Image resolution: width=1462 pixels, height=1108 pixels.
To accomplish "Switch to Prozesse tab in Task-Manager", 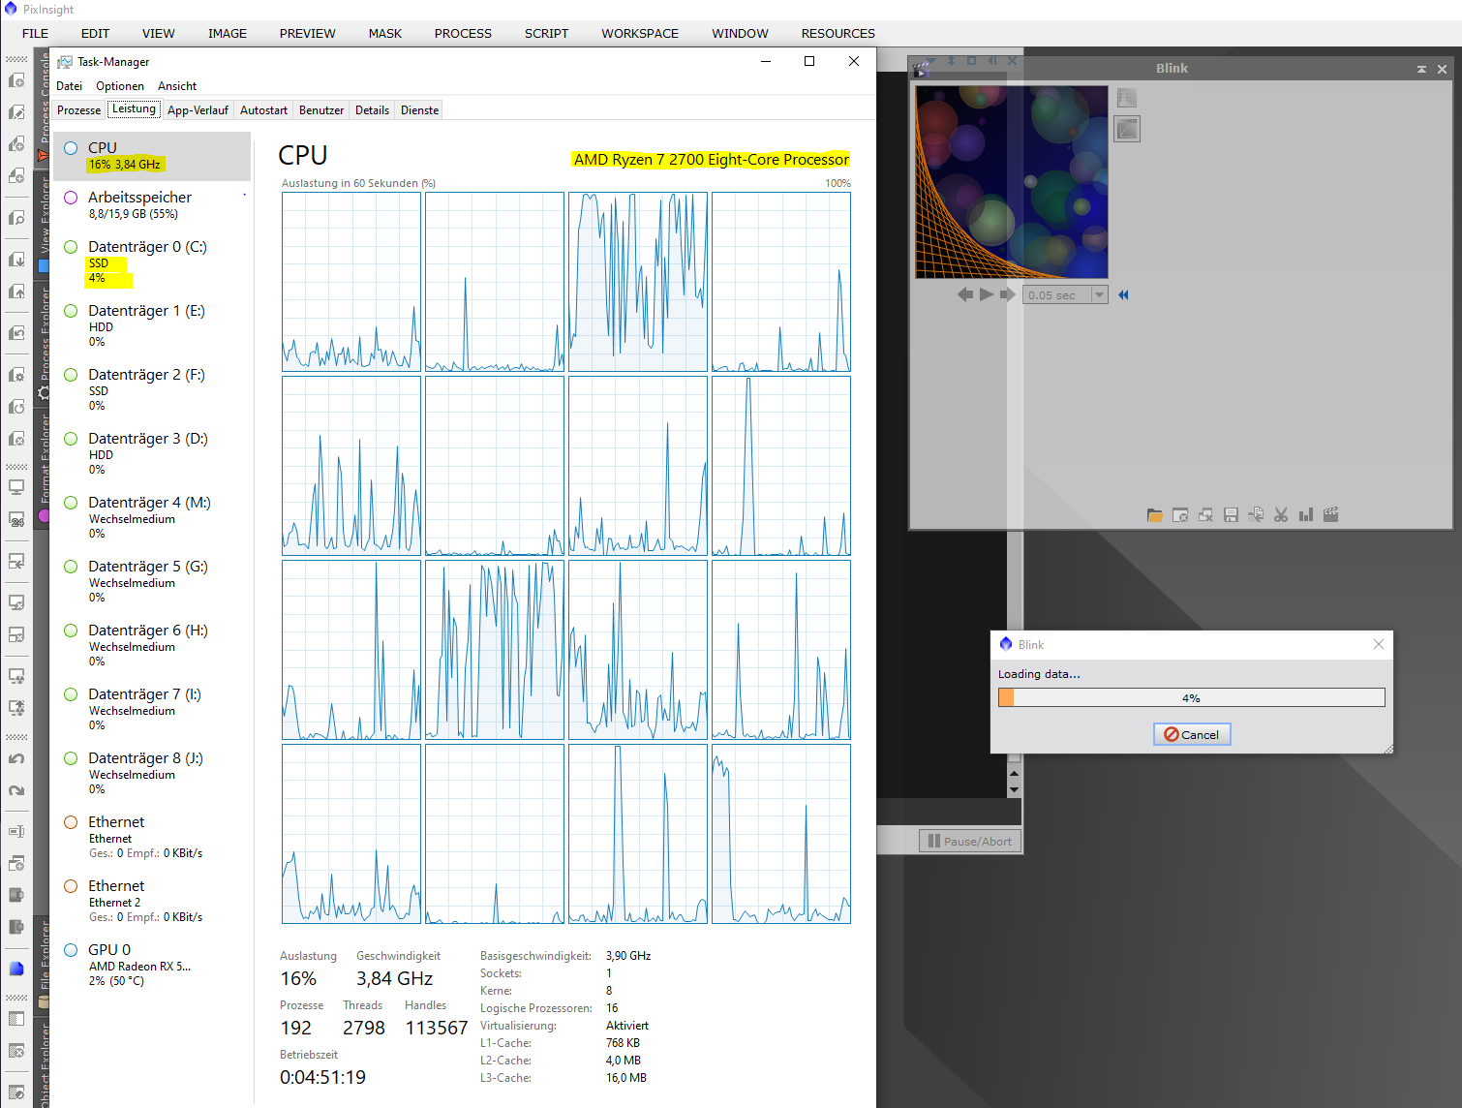I will click(79, 110).
